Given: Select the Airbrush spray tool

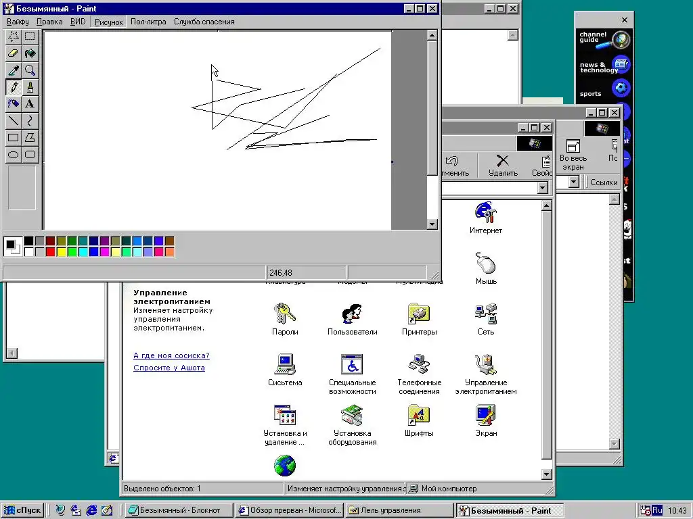Looking at the screenshot, I should tap(14, 103).
